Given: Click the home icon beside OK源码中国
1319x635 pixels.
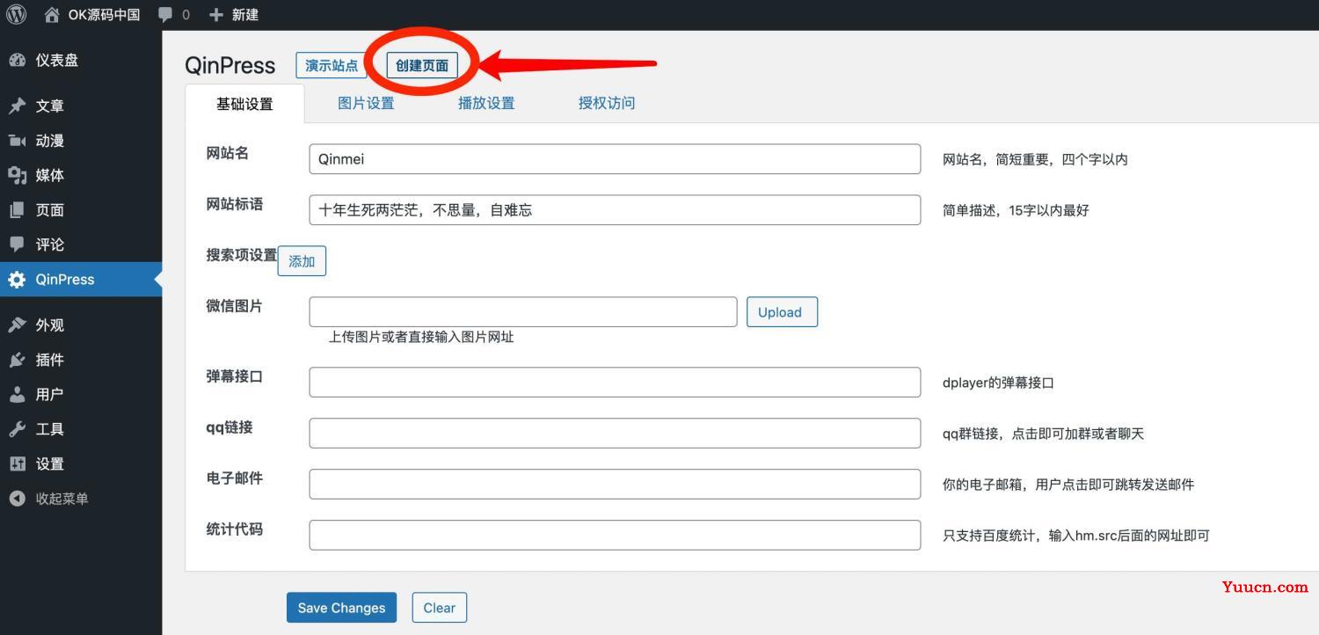Looking at the screenshot, I should coord(52,14).
